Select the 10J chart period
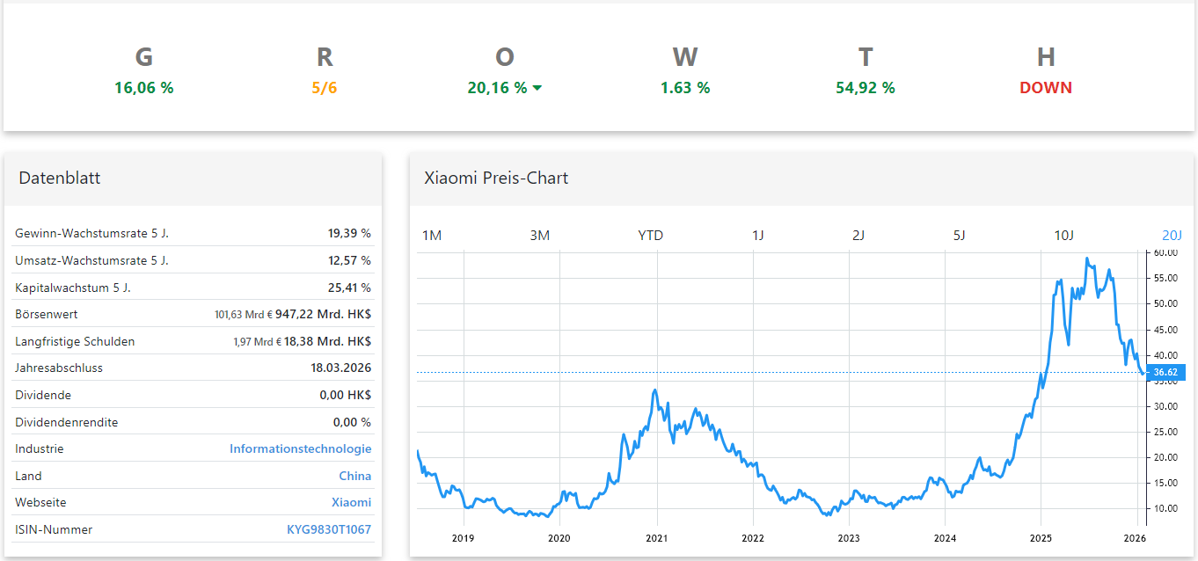 (1064, 236)
